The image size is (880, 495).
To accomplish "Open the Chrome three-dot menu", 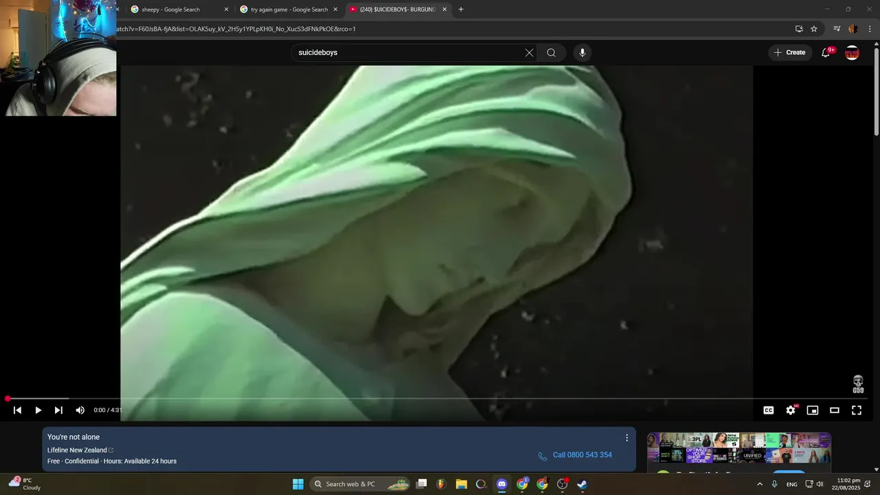I will point(870,29).
